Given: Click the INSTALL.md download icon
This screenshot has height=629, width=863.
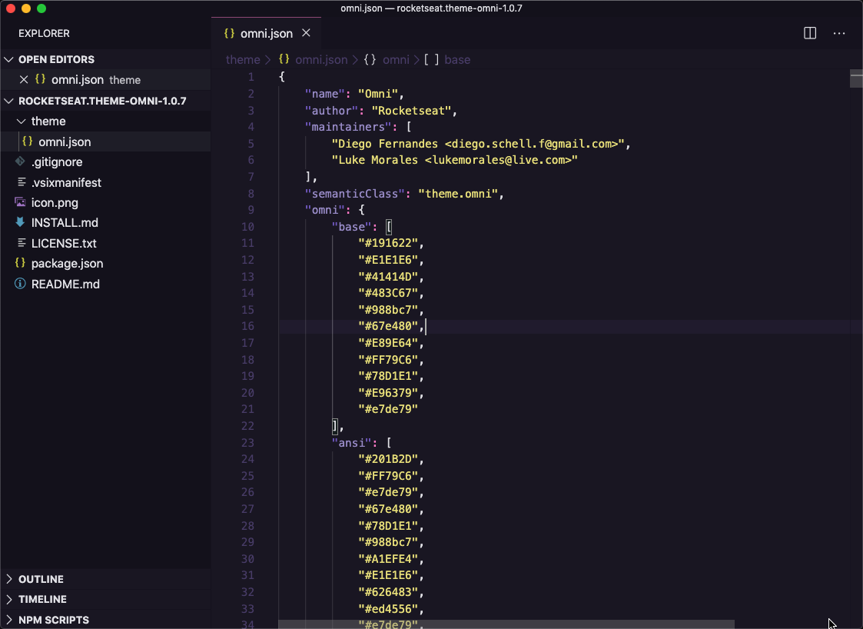Looking at the screenshot, I should click(x=20, y=223).
